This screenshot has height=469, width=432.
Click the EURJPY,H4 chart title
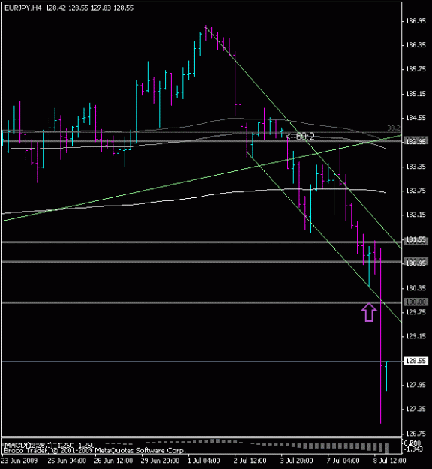click(23, 8)
